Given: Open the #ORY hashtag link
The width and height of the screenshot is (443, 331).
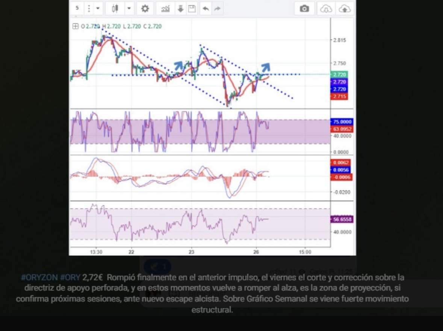Looking at the screenshot, I should (70, 277).
